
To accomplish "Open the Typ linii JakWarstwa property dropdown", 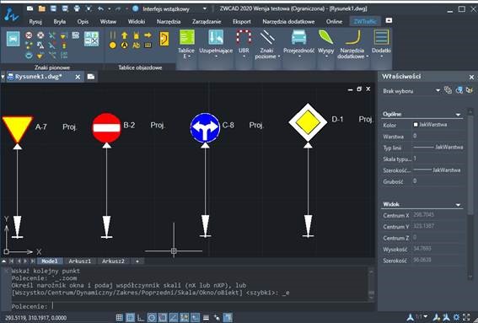I will coord(438,148).
